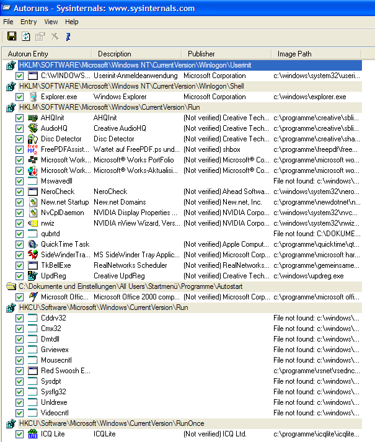Select the HKLM Winlogon\Userinit registry row
The height and width of the screenshot is (442, 375).
[190, 65]
